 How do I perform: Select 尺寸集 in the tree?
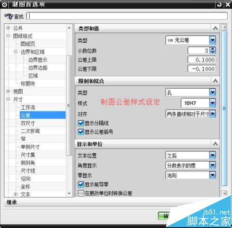(x=28, y=155)
